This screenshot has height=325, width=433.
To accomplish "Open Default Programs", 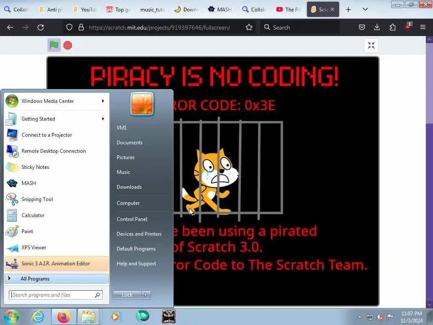I will [136, 249].
